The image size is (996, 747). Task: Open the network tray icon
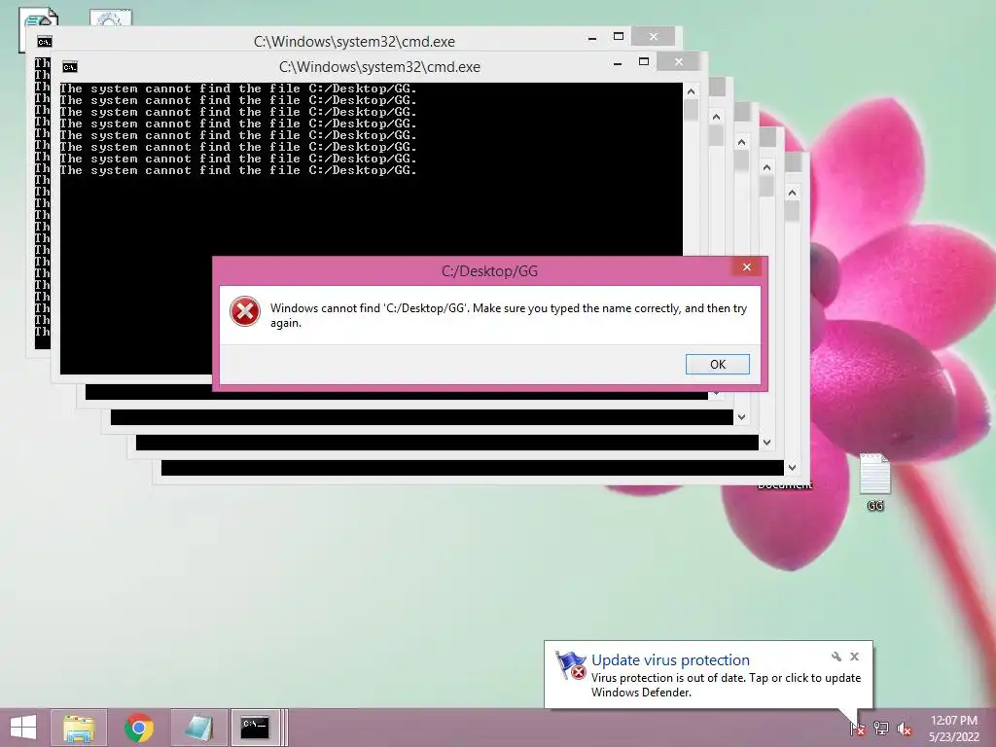(x=881, y=728)
